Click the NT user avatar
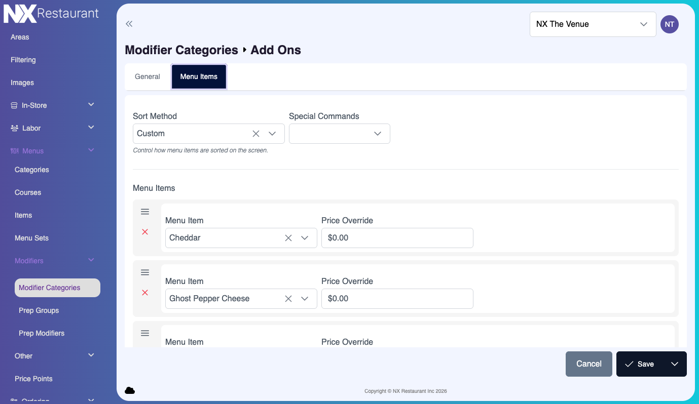The width and height of the screenshot is (699, 404). pyautogui.click(x=669, y=24)
